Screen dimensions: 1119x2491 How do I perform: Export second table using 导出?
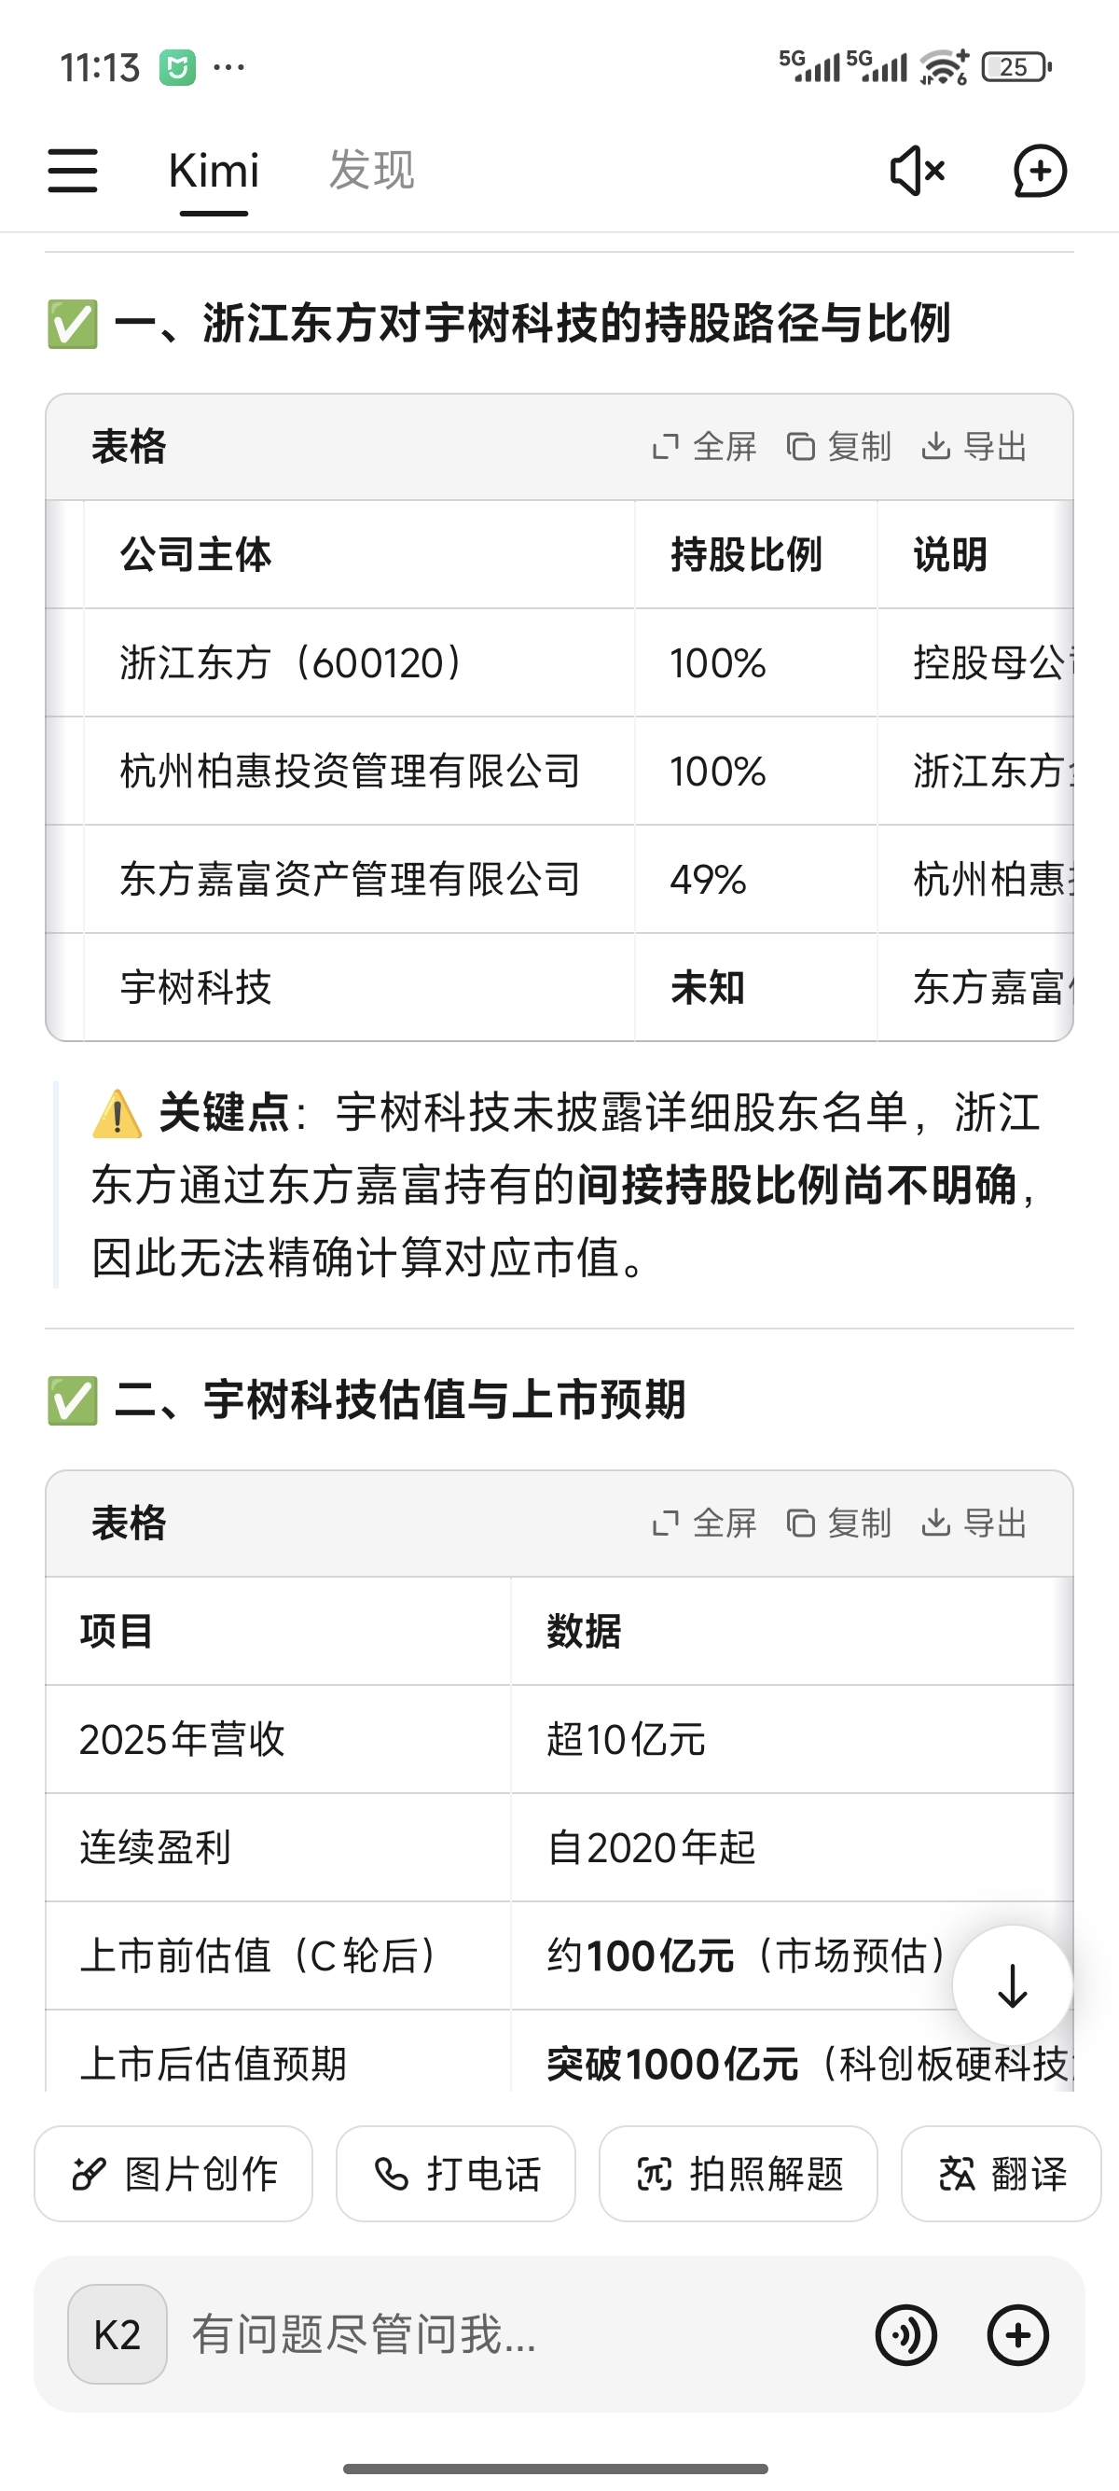pyautogui.click(x=974, y=1523)
